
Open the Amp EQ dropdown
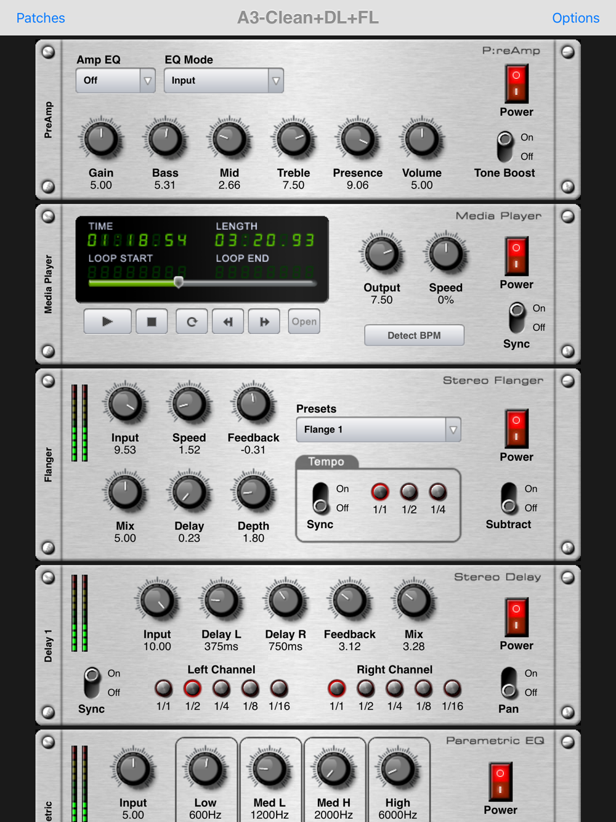pos(115,81)
